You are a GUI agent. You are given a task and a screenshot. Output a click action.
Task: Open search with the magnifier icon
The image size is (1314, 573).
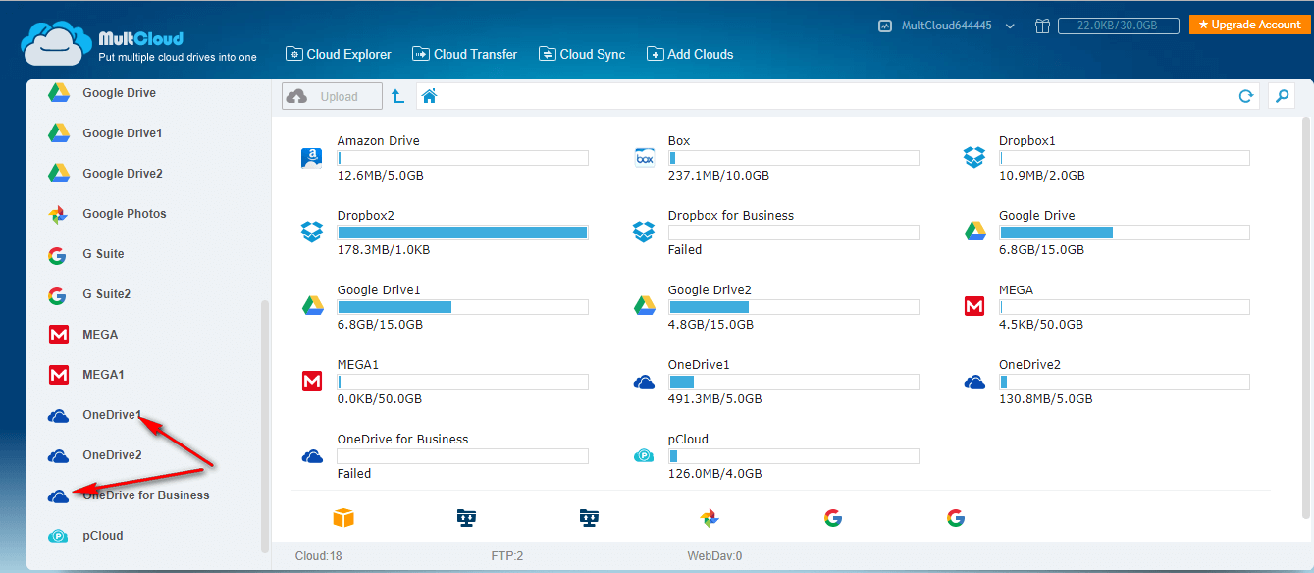(1281, 96)
